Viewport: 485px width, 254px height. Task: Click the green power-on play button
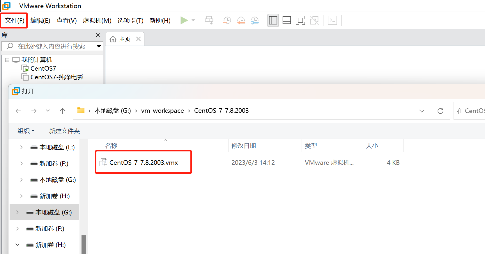(x=184, y=20)
